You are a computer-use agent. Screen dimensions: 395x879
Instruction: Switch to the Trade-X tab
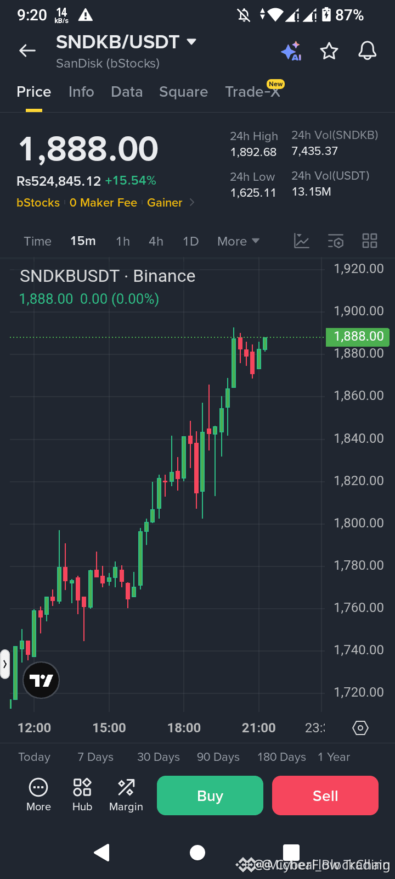pos(253,92)
